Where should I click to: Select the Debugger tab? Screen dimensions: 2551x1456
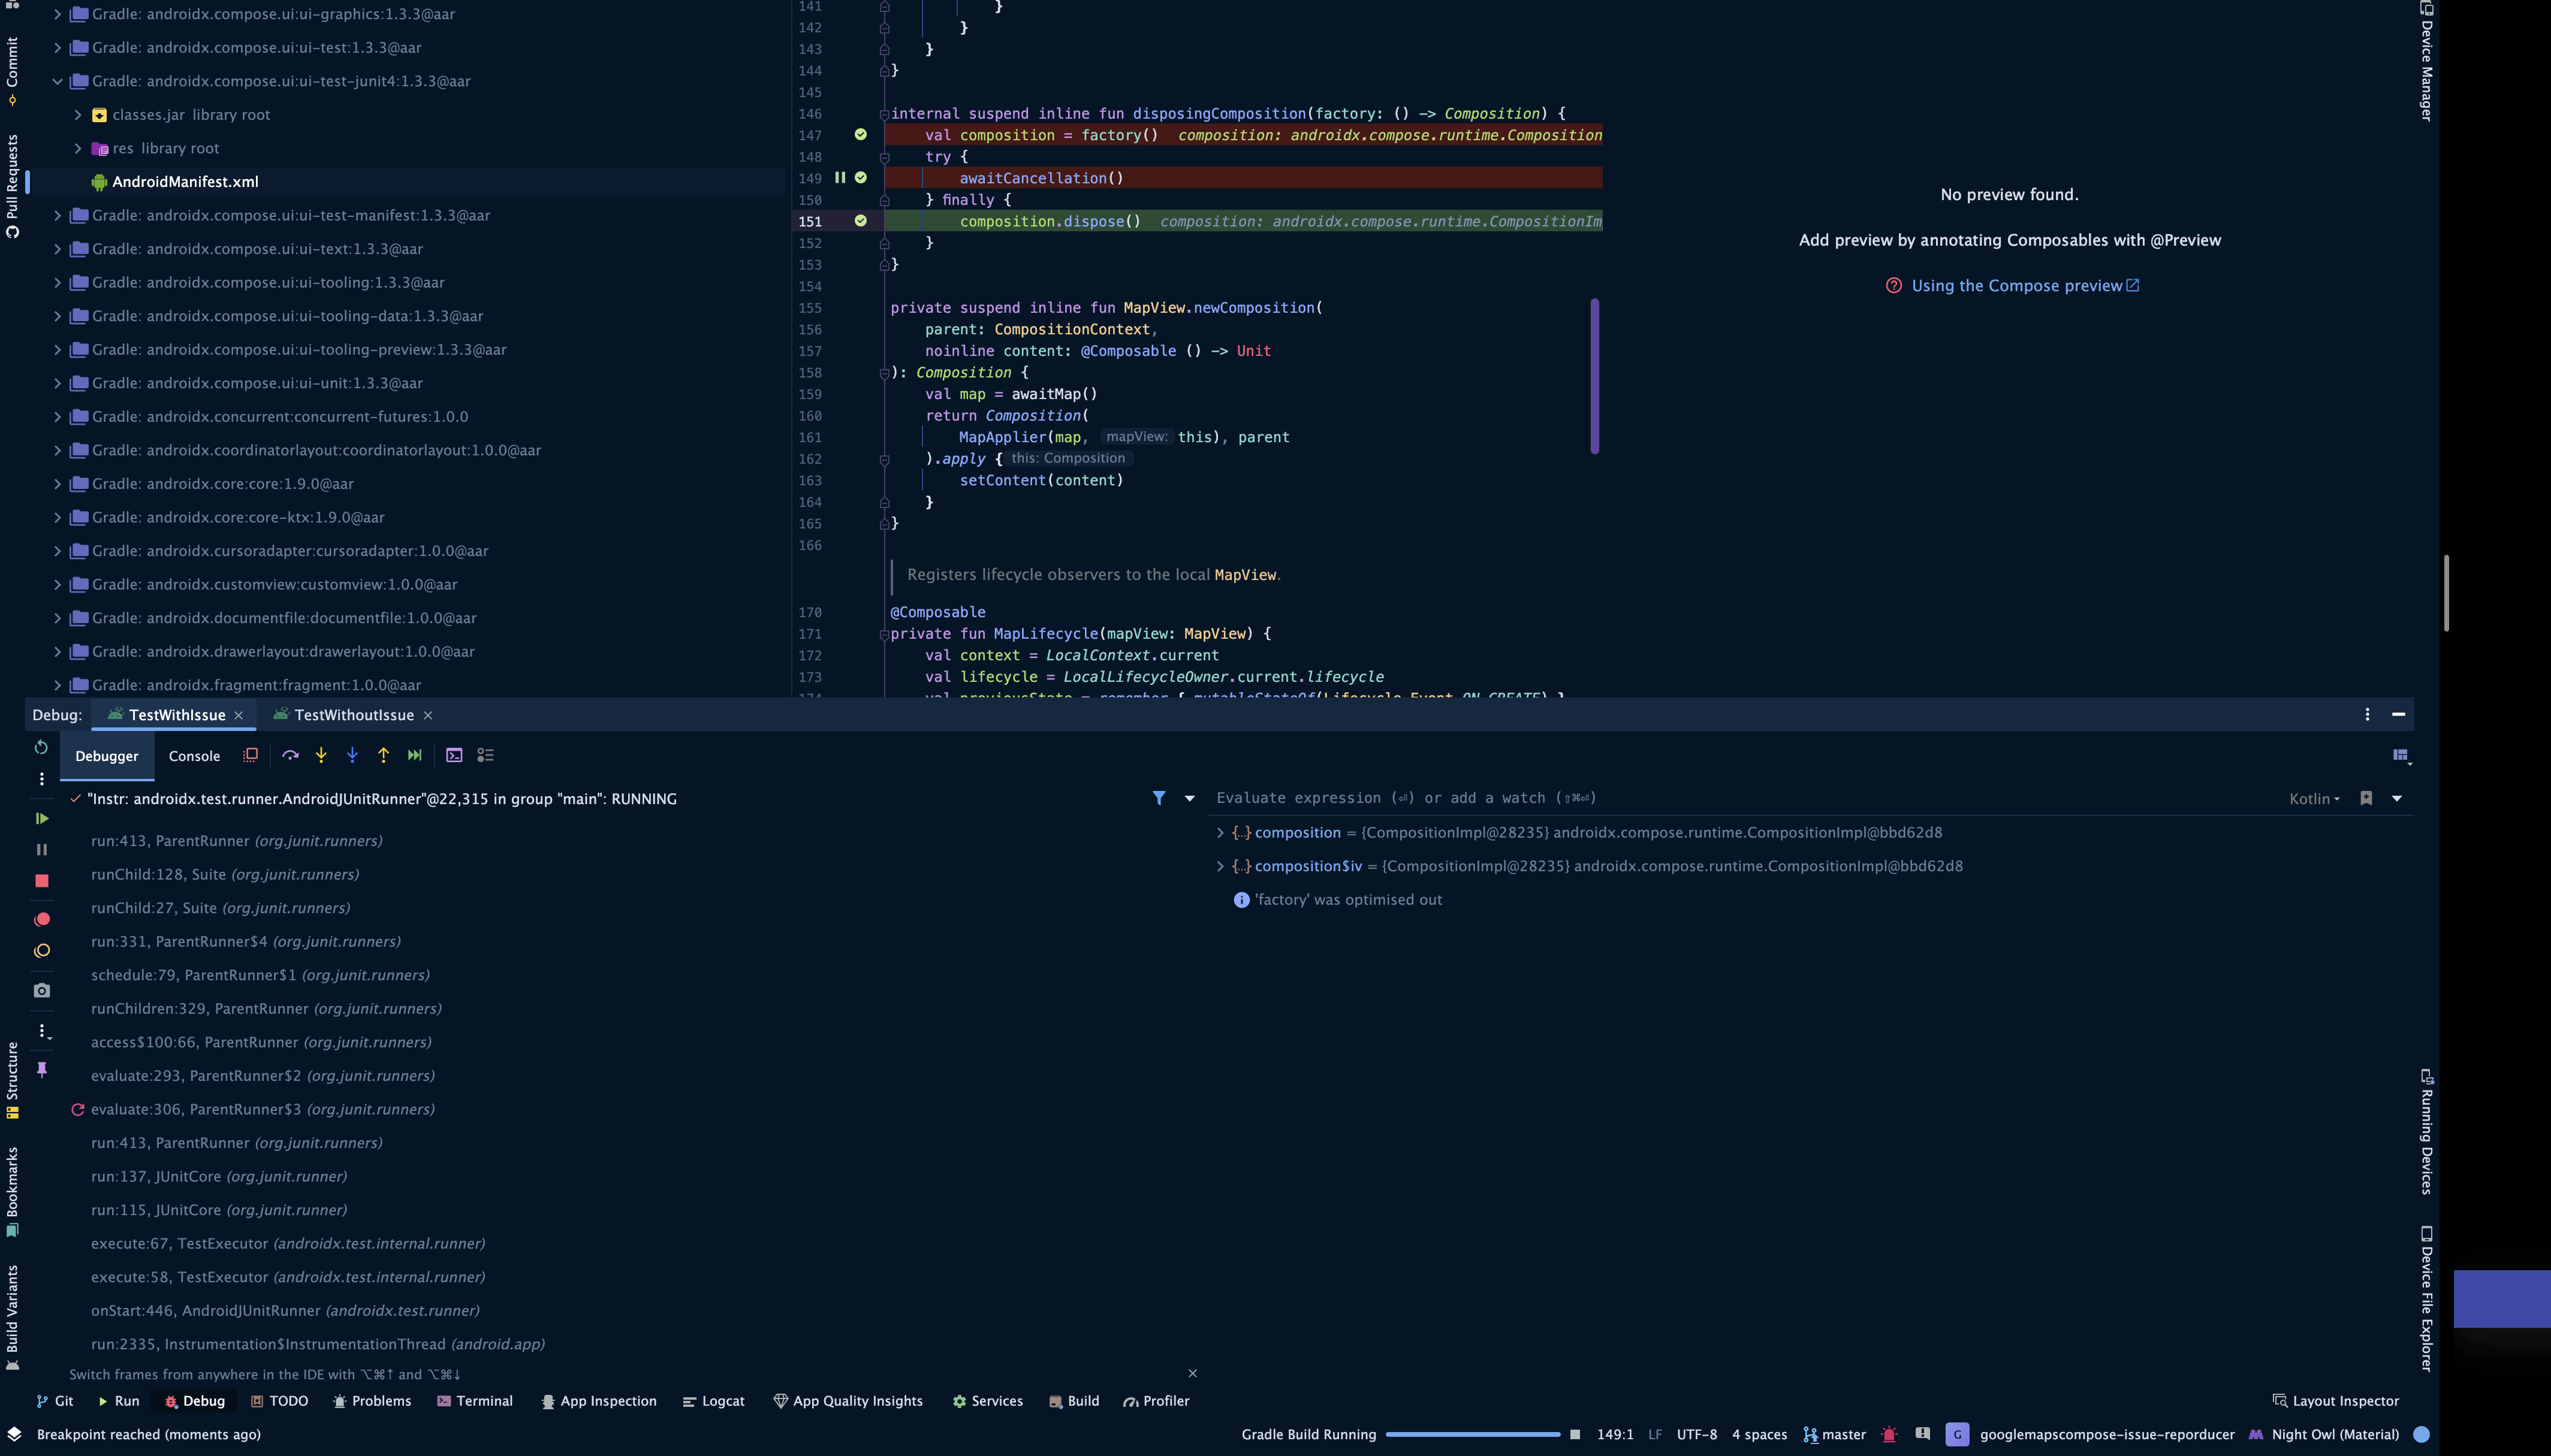(x=107, y=756)
